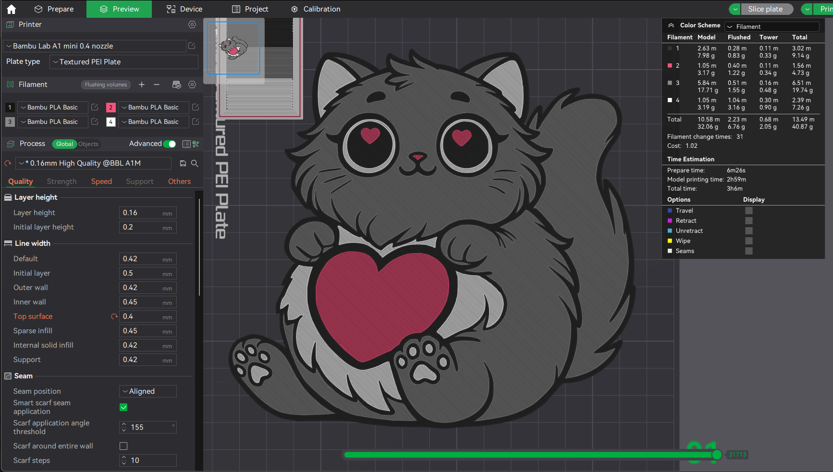Screen dimensions: 833x472
Task: Open compare presets icon beside Advanced toggle
Action: pyautogui.click(x=196, y=144)
